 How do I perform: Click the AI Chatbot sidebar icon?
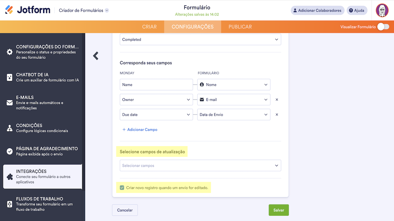point(10,77)
